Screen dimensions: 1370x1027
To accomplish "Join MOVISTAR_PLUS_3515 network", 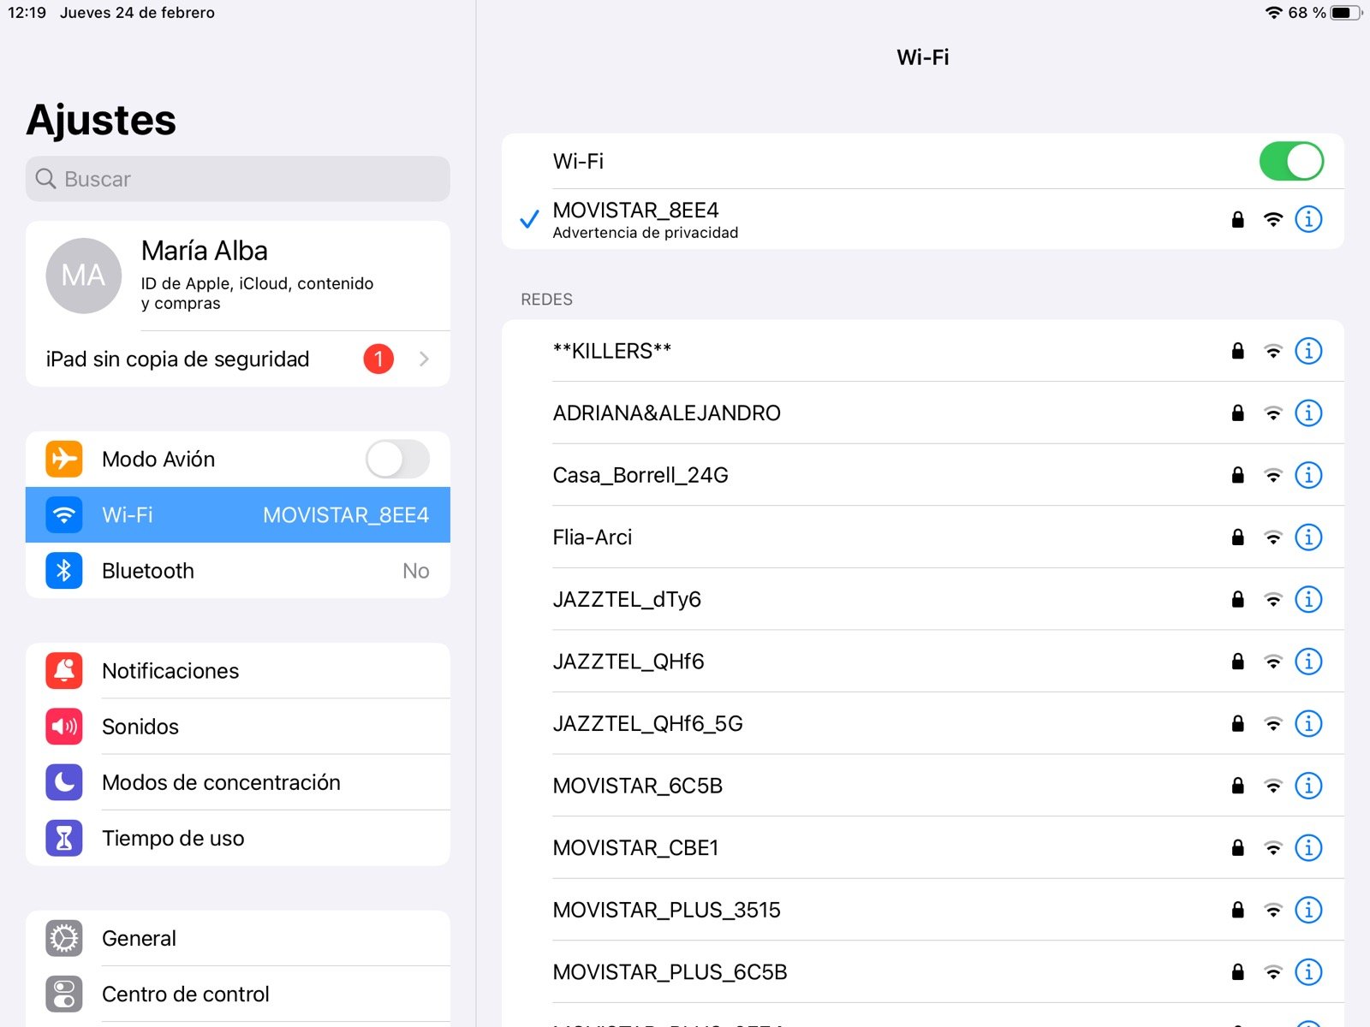I will click(923, 910).
